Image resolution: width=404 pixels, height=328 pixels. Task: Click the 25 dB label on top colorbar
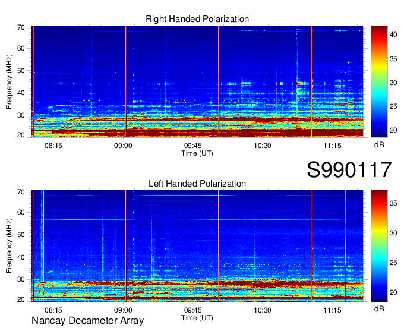(393, 106)
